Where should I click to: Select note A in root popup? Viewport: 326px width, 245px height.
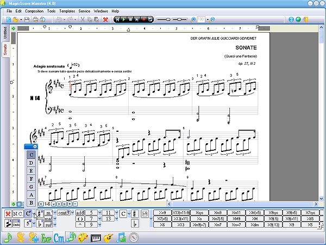(x=31, y=195)
